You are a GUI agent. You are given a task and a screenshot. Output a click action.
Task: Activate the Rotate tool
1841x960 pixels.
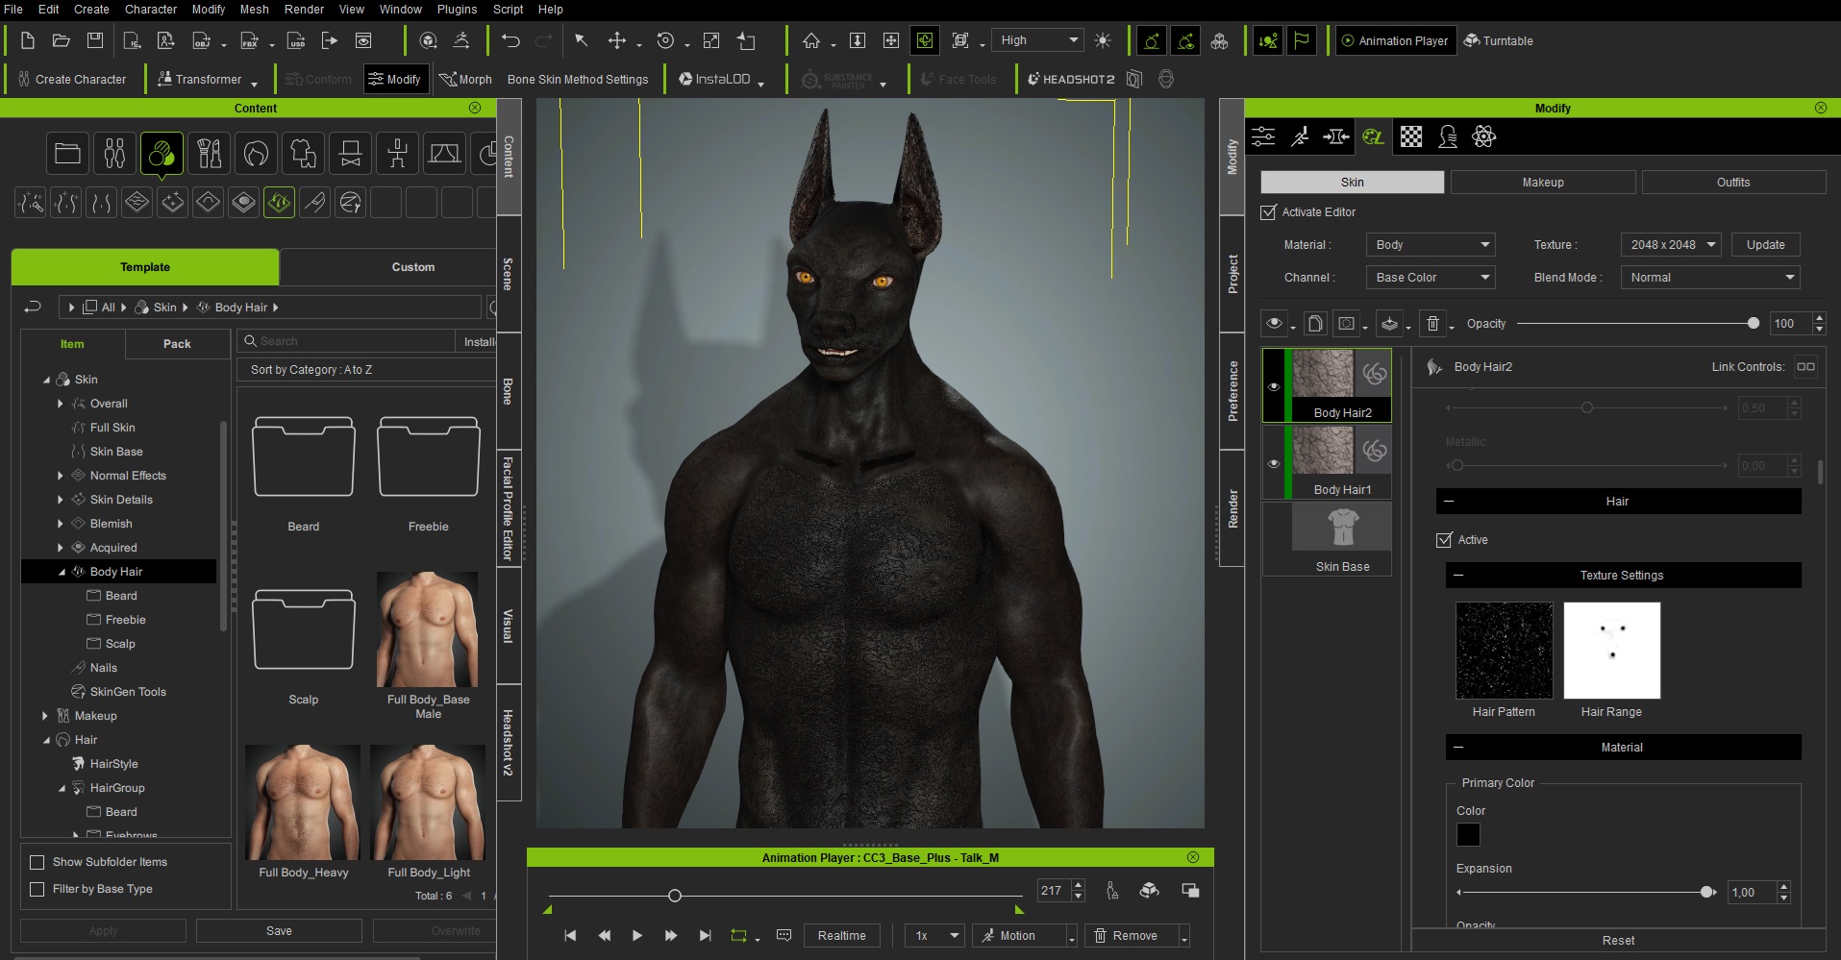point(665,40)
